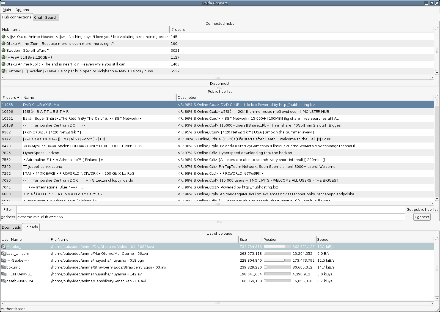Image resolution: width=440 pixels, height=312 pixels.
Task: Switch to Hub connections tab
Action: (x=16, y=17)
